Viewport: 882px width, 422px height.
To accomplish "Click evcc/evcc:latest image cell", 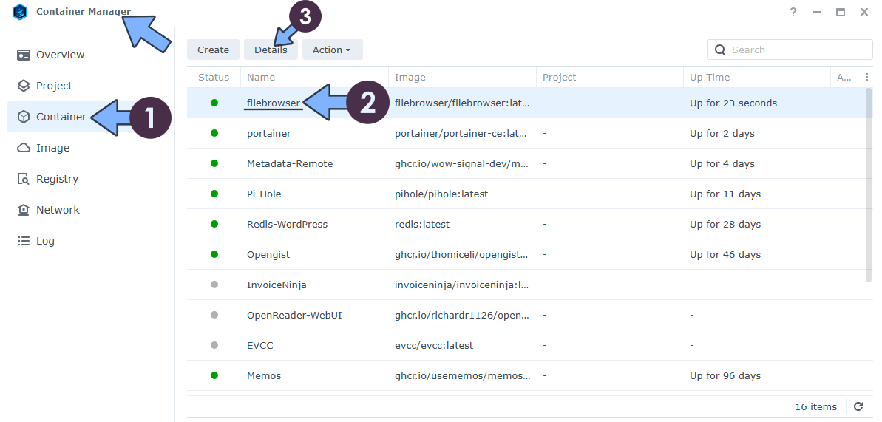I will (x=434, y=345).
